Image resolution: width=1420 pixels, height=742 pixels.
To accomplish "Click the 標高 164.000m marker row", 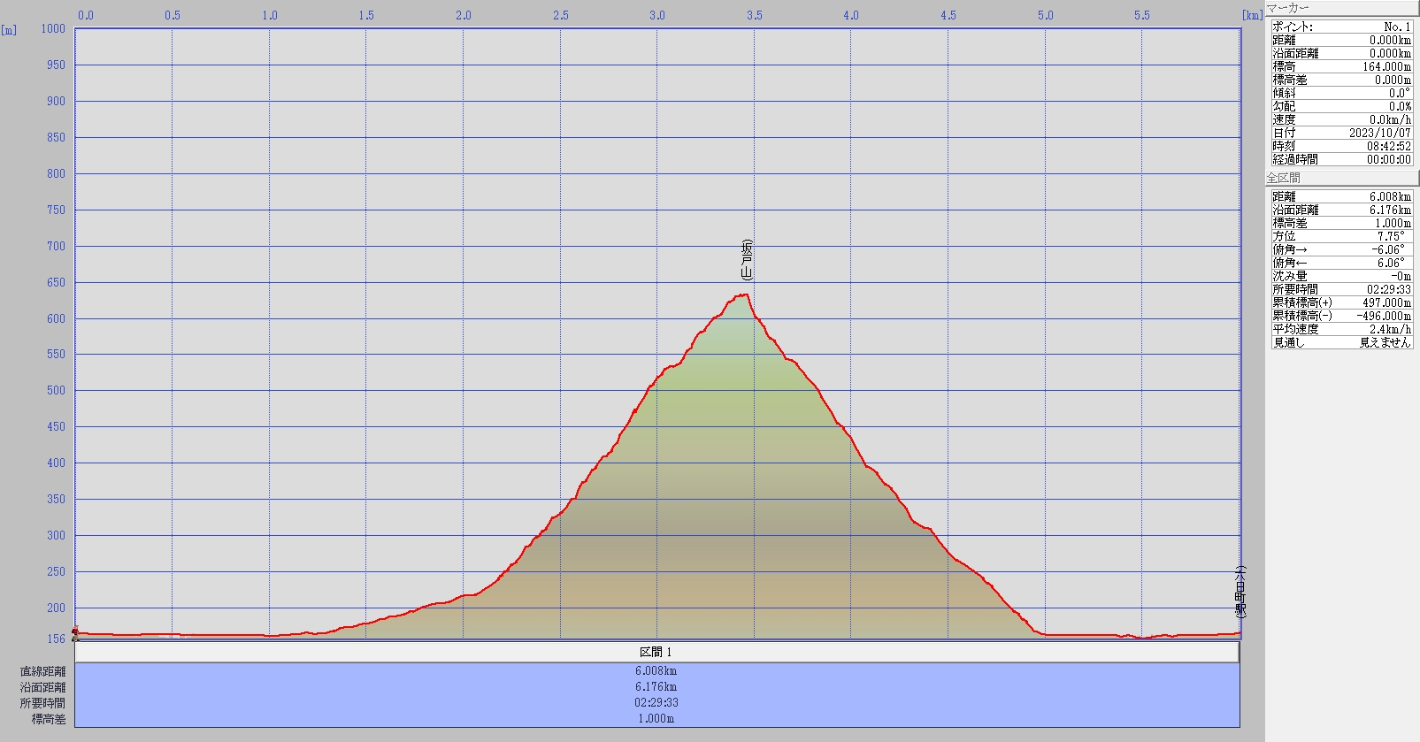I will pos(1341,66).
